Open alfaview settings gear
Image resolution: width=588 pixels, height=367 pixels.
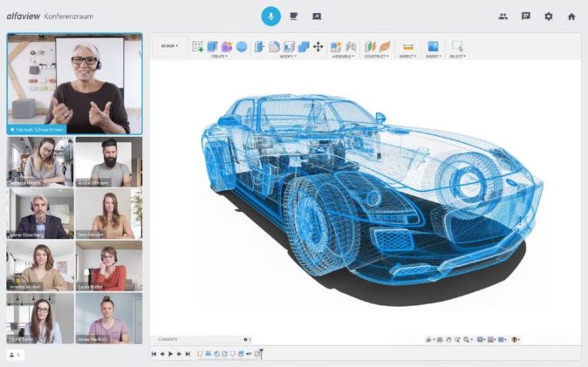tap(549, 16)
